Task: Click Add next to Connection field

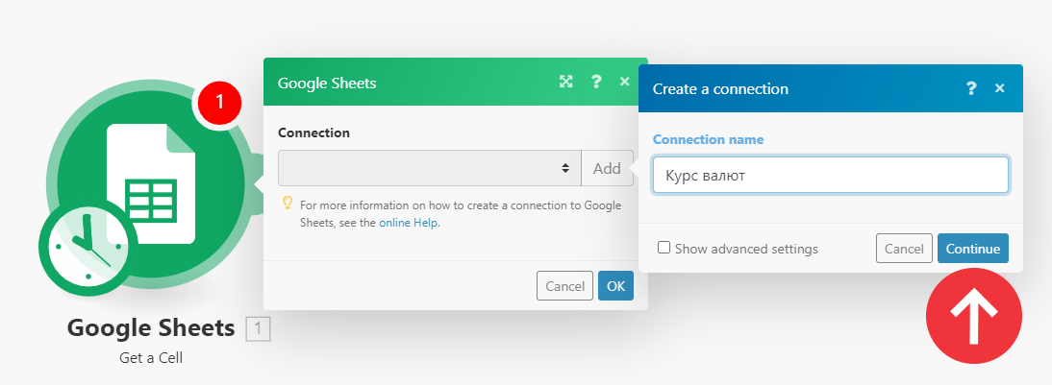Action: [607, 168]
